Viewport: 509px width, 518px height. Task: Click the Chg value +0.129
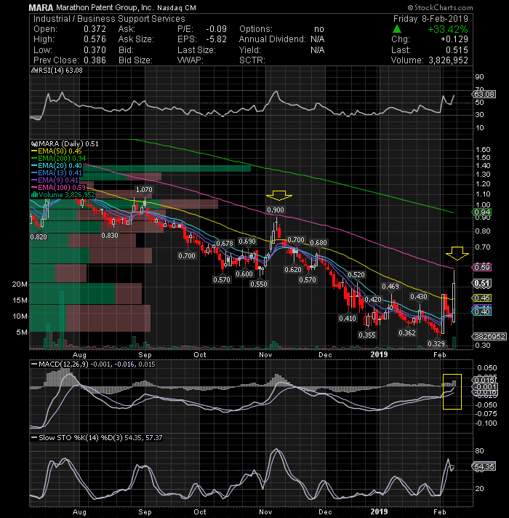click(454, 39)
